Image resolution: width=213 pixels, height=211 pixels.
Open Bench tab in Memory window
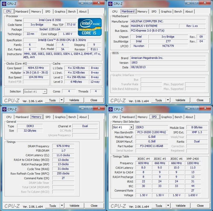[x=72, y=117]
